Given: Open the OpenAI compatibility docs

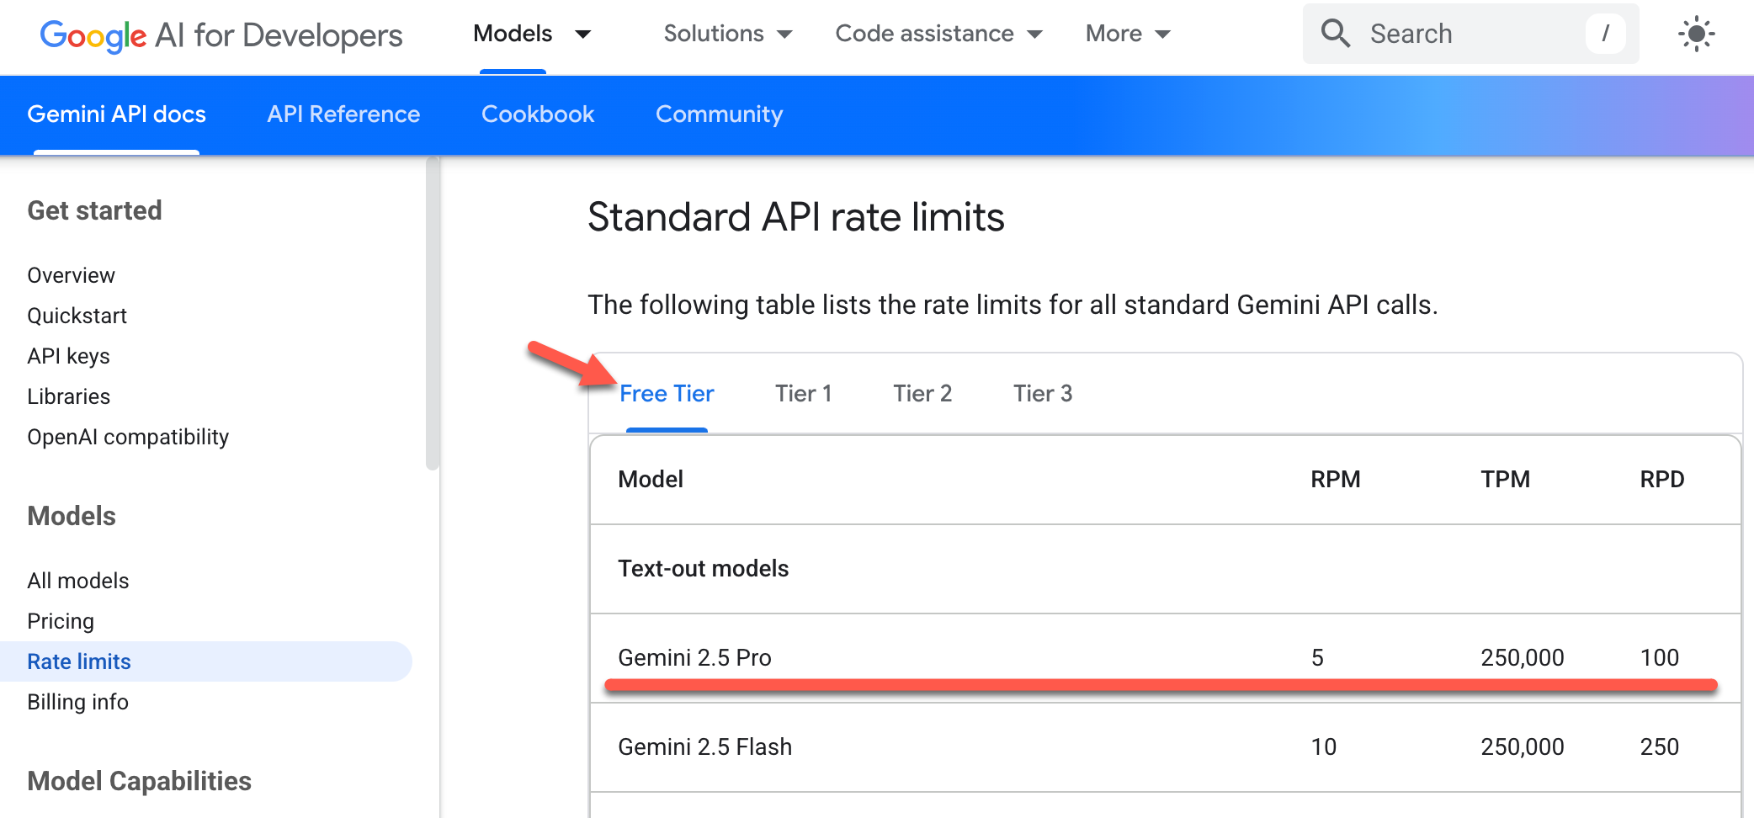Looking at the screenshot, I should click(x=128, y=437).
